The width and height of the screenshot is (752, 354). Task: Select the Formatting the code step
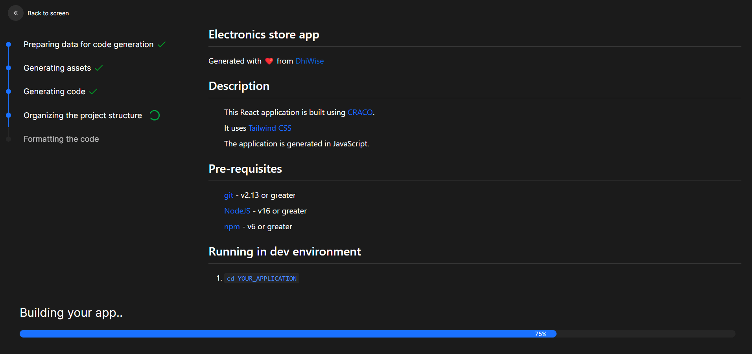point(61,139)
